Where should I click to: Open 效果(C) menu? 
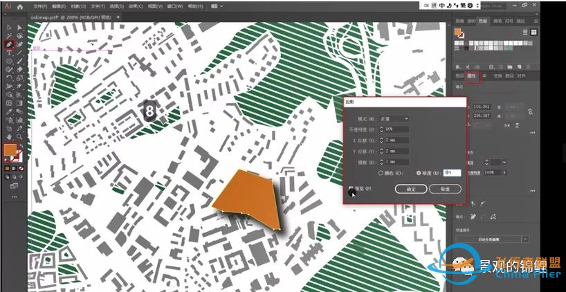click(x=136, y=6)
